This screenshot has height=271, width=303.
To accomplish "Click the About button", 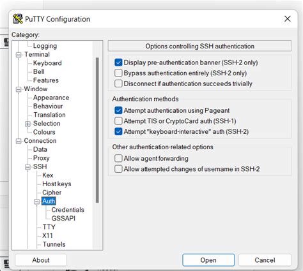I will (x=41, y=260).
